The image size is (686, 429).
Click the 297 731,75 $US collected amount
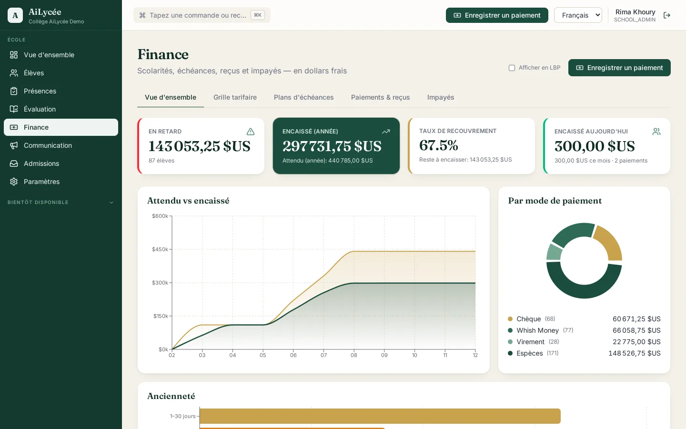coord(332,146)
